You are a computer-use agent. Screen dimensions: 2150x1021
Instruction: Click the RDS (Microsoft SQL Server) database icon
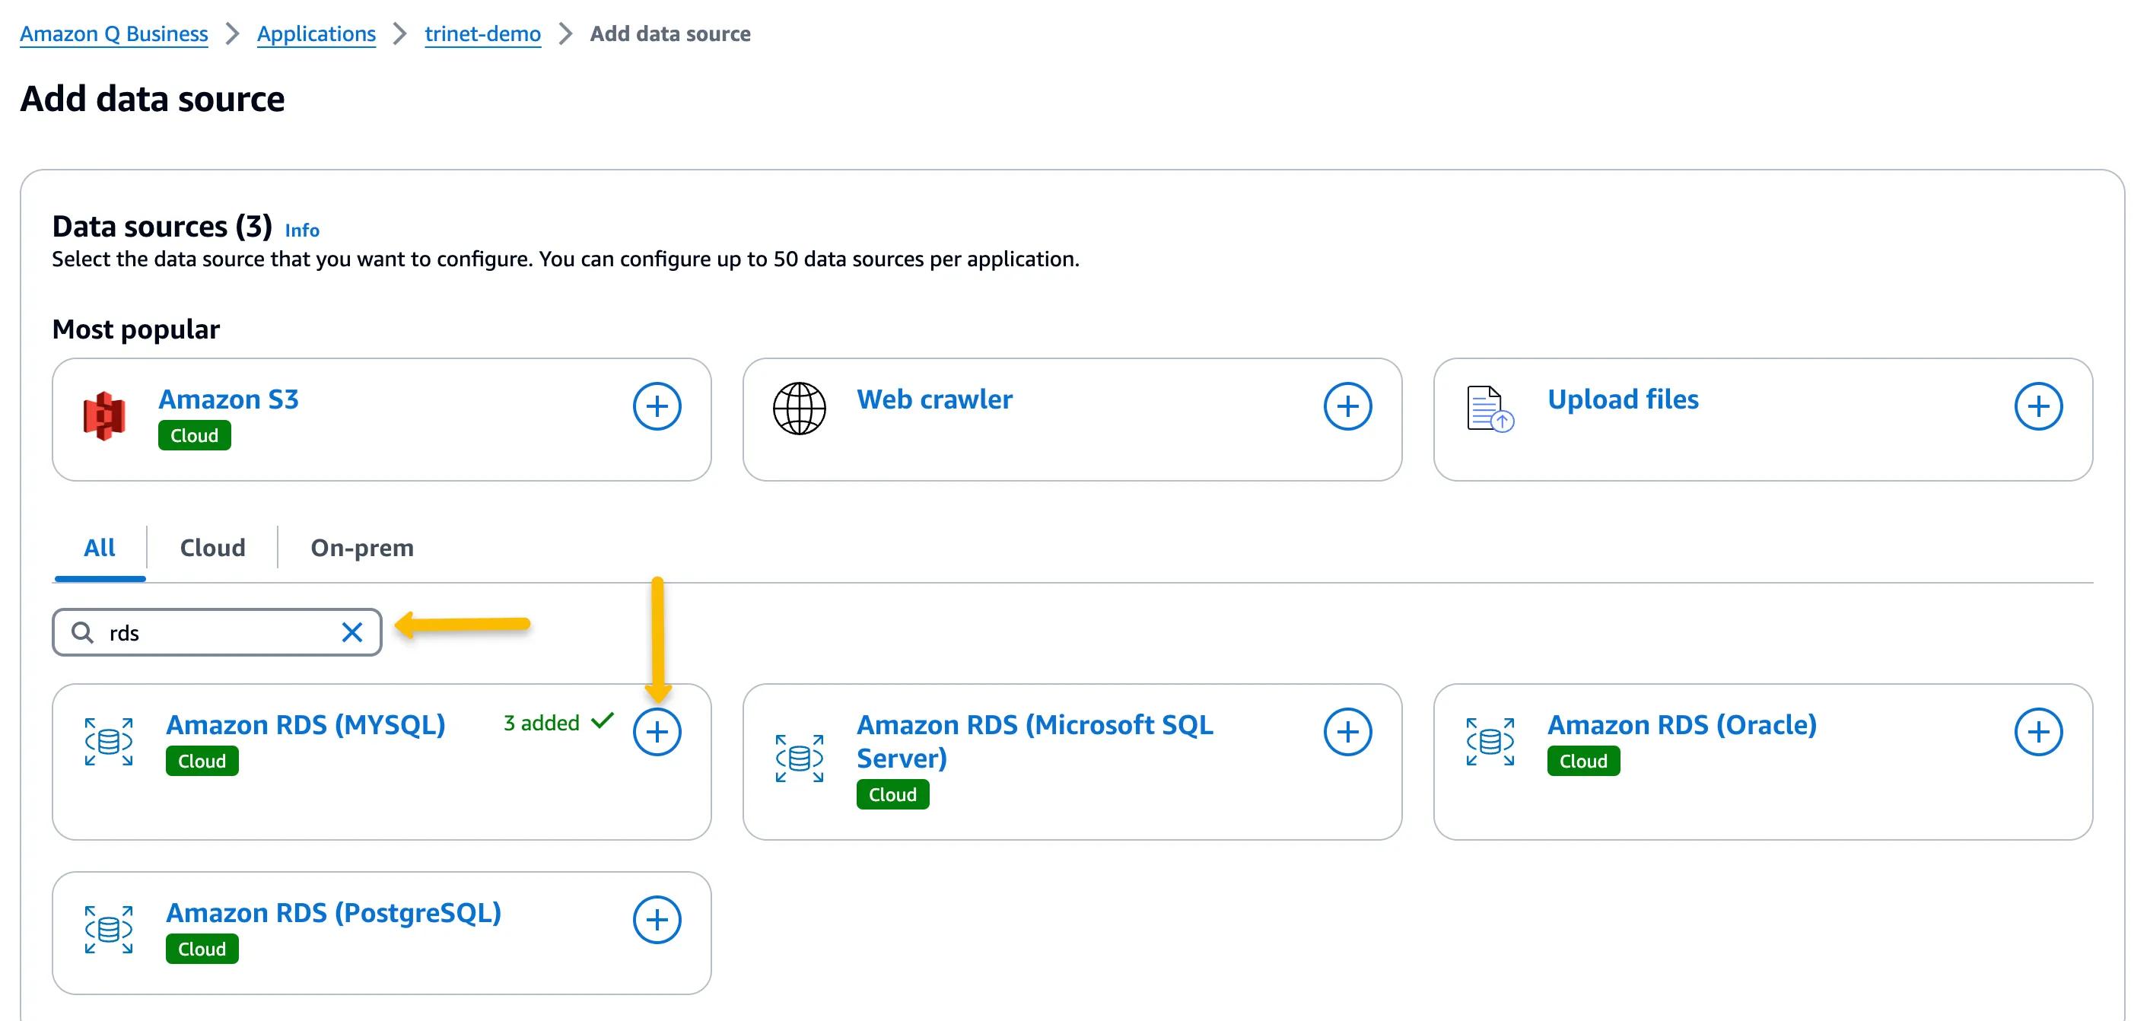click(x=799, y=758)
